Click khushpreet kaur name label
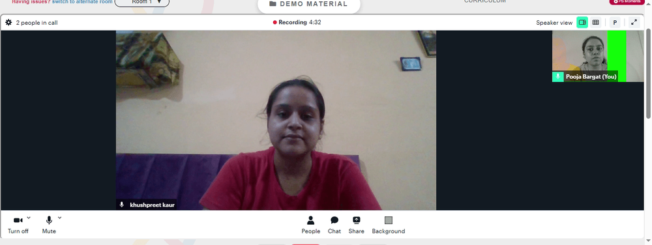 click(152, 205)
